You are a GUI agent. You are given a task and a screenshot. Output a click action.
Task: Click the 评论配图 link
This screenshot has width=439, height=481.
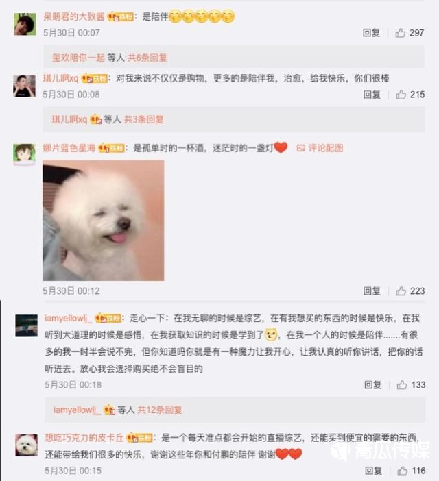(320, 148)
